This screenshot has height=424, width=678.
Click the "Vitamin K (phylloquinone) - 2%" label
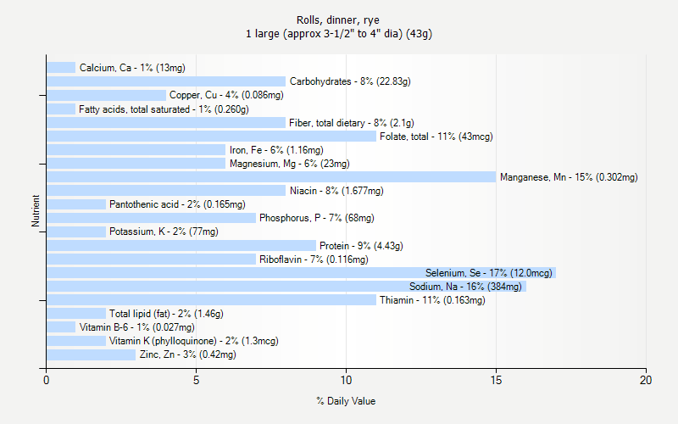(194, 341)
